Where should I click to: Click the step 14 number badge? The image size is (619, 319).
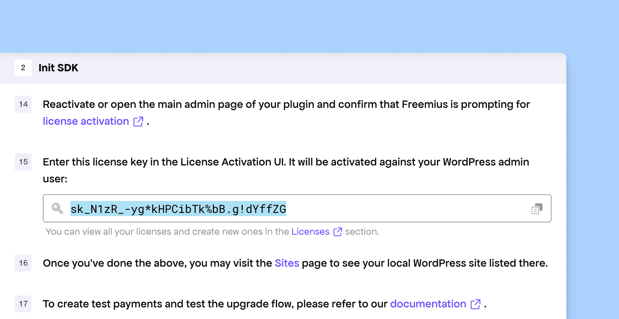coord(23,104)
